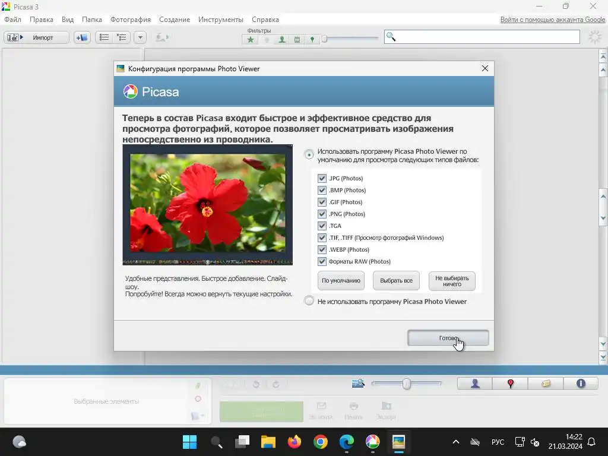Open the People panel icon button
This screenshot has width=608, height=456.
(475, 384)
